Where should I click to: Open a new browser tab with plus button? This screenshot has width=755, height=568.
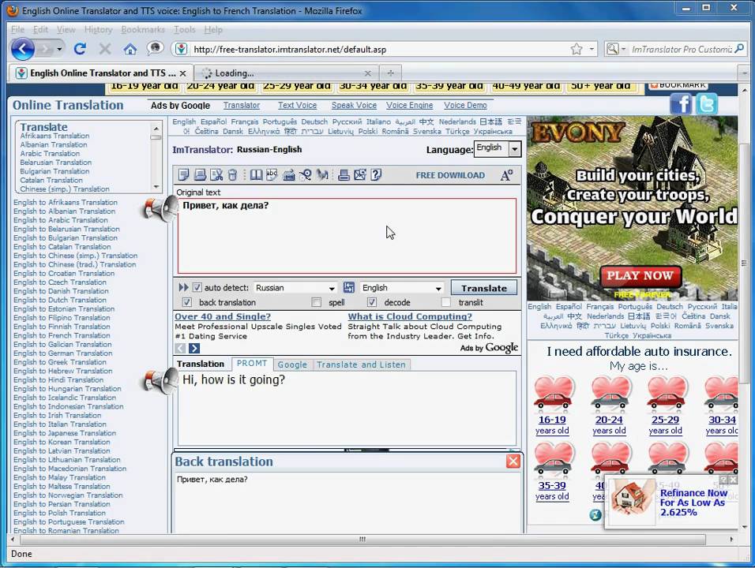(390, 73)
